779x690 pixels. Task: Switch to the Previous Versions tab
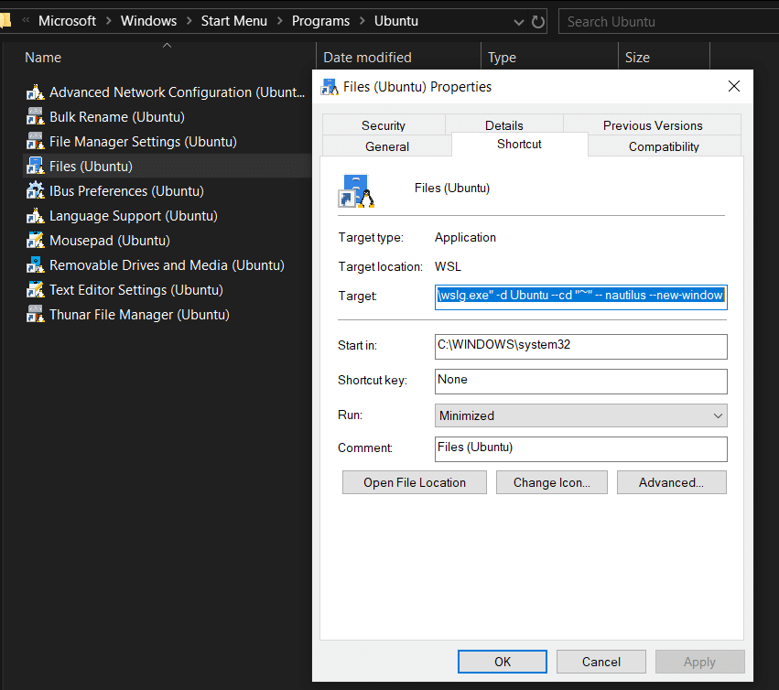[x=651, y=125]
